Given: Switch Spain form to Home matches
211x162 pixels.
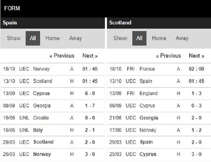Looking at the screenshot, I should point(52,38).
